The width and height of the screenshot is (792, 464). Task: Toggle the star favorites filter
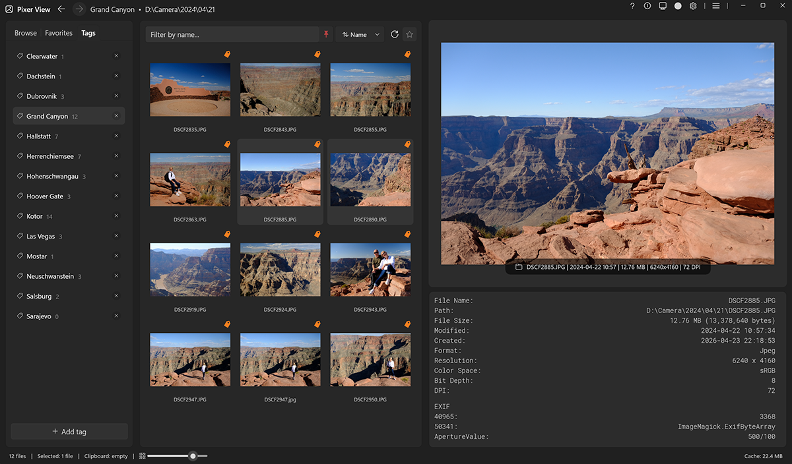click(409, 33)
